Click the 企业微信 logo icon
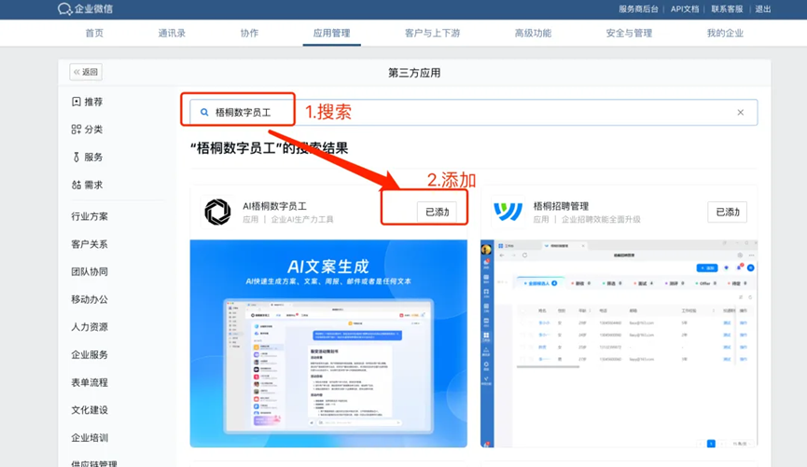 (x=65, y=8)
